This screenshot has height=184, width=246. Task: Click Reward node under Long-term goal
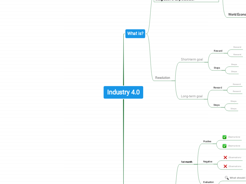tap(218, 87)
